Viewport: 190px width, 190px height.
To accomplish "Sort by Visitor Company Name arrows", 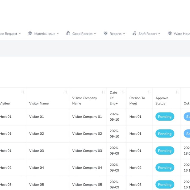I will [x=103, y=92].
